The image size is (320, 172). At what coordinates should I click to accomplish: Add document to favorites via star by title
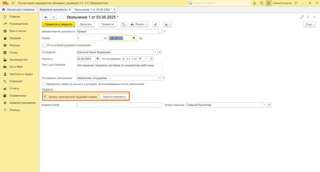pos(62,17)
